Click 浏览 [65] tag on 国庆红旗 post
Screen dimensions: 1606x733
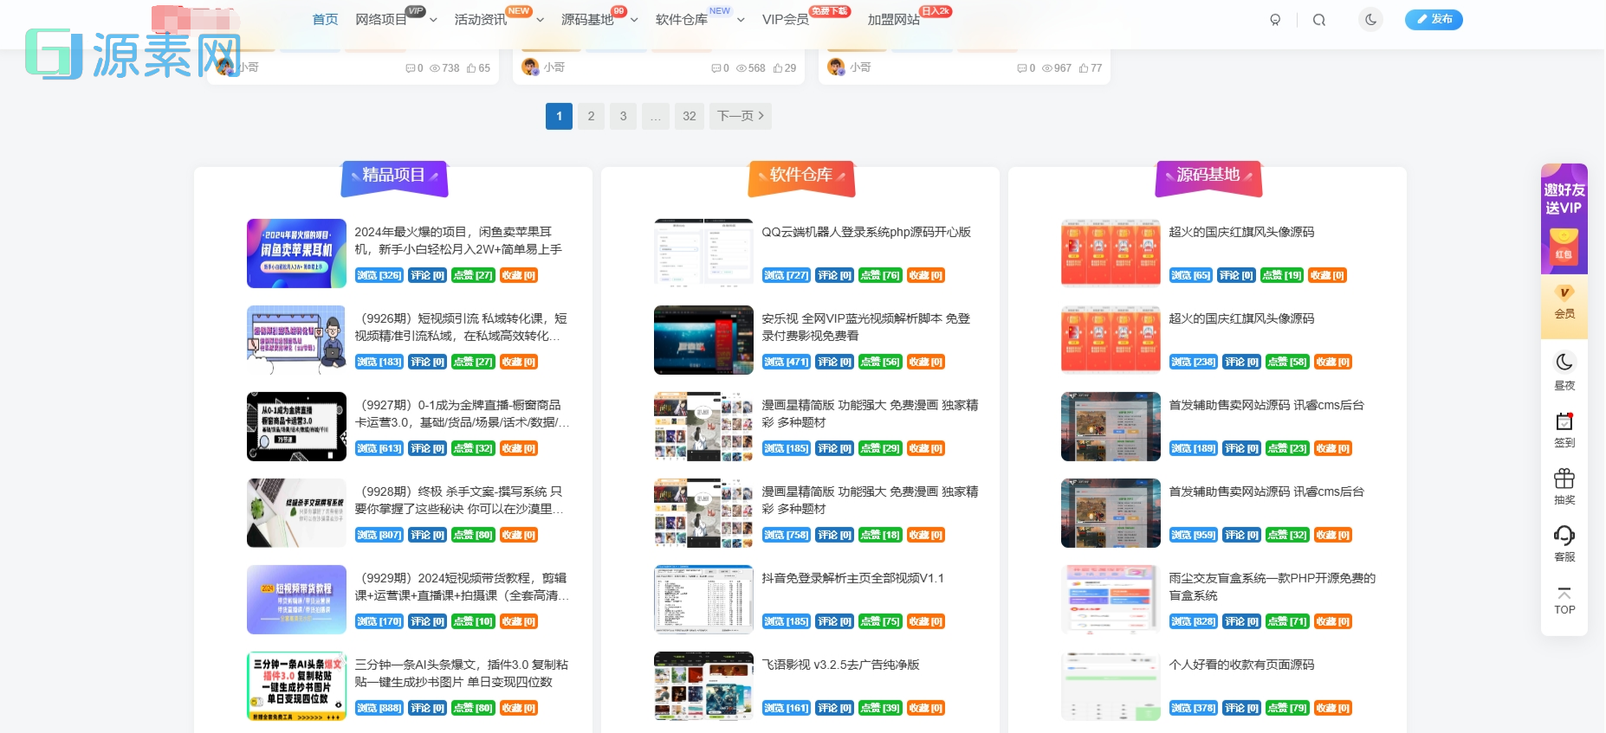[1191, 275]
